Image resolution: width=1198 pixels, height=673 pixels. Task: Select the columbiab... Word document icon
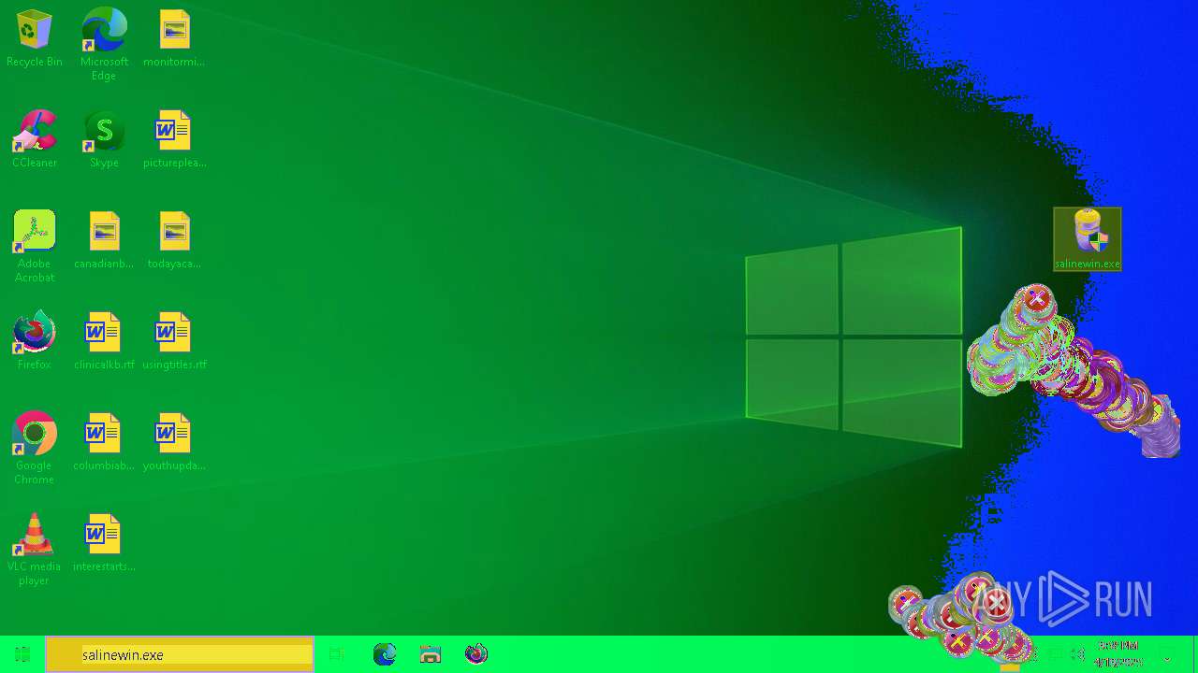[104, 443]
